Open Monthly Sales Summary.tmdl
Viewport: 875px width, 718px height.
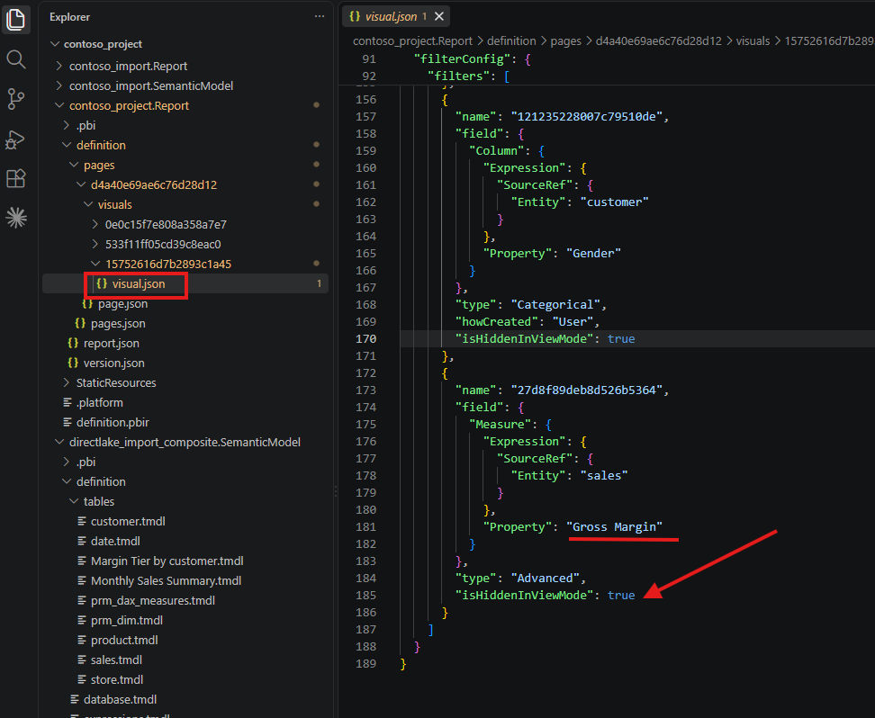pos(166,580)
